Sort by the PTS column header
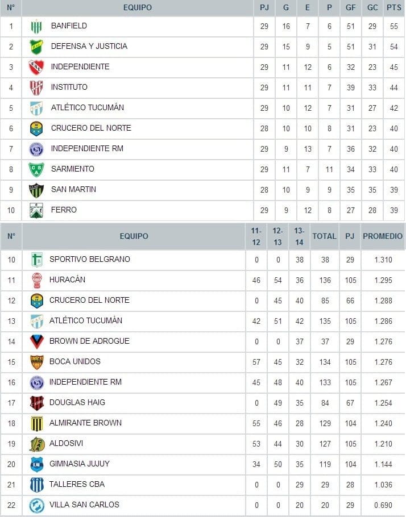This screenshot has height=517, width=406. (393, 8)
